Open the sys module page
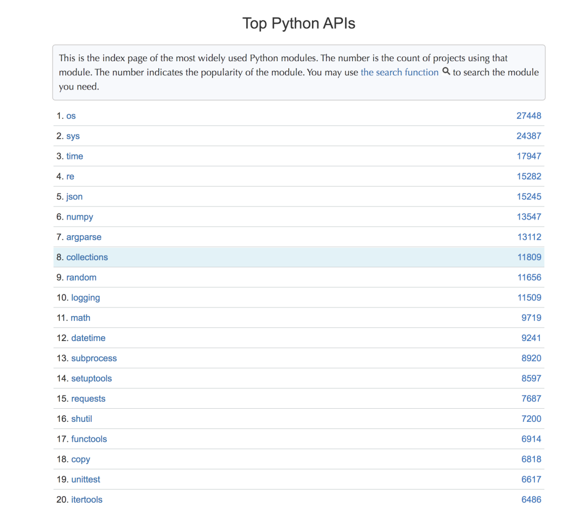Screen dimensions: 586x508 tap(73, 136)
